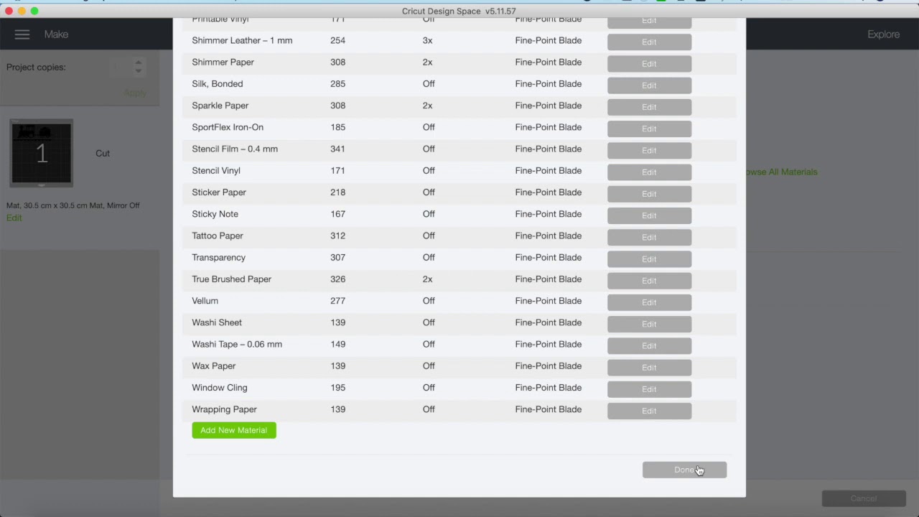Click the Cancel button in background
The width and height of the screenshot is (919, 517).
point(863,498)
